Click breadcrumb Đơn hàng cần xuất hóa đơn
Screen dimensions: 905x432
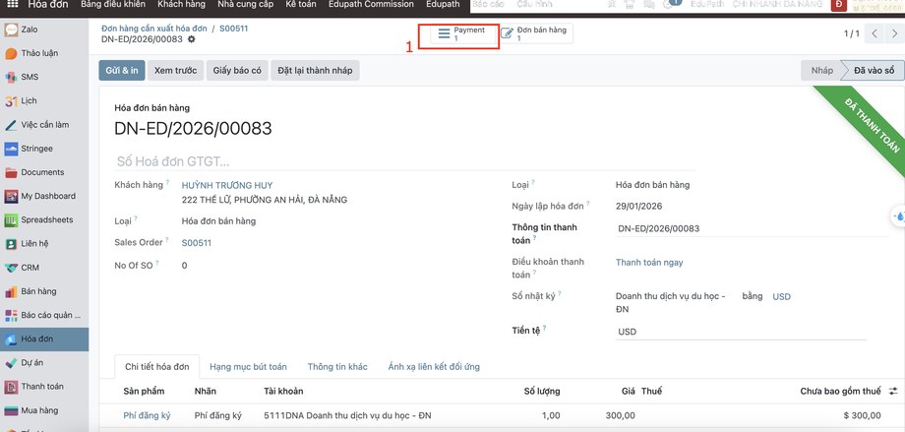(154, 28)
